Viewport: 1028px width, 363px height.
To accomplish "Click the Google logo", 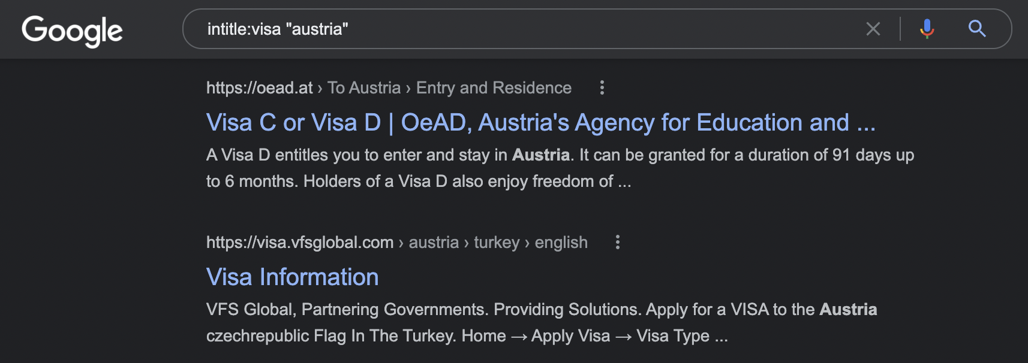I will click(x=72, y=30).
